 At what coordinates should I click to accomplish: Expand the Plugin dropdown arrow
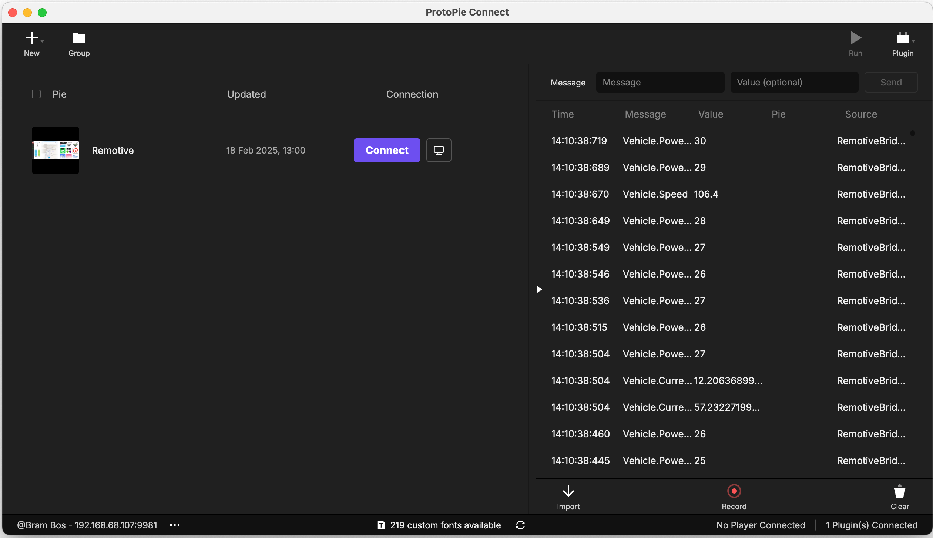pos(913,41)
